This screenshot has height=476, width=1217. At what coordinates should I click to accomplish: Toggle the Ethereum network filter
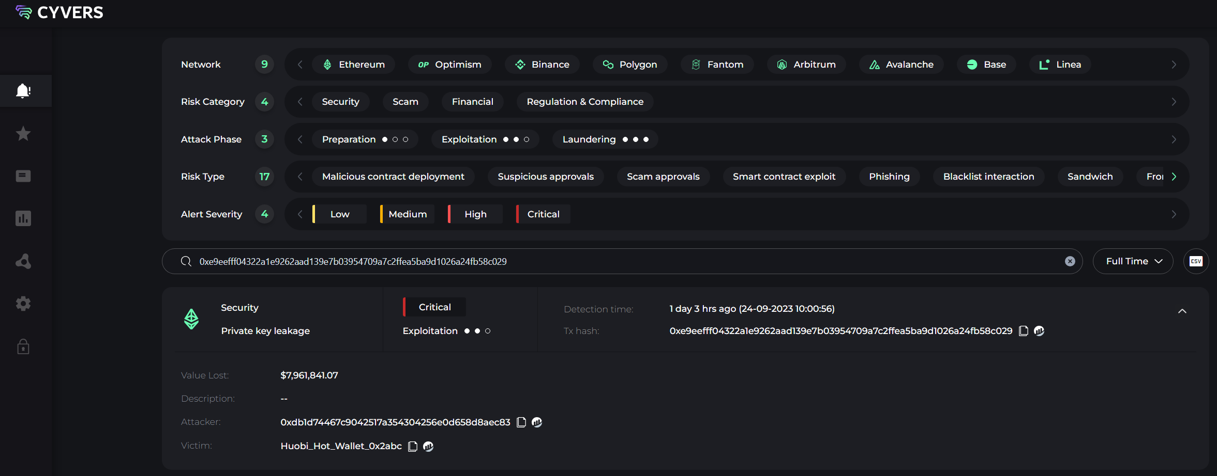(x=354, y=65)
